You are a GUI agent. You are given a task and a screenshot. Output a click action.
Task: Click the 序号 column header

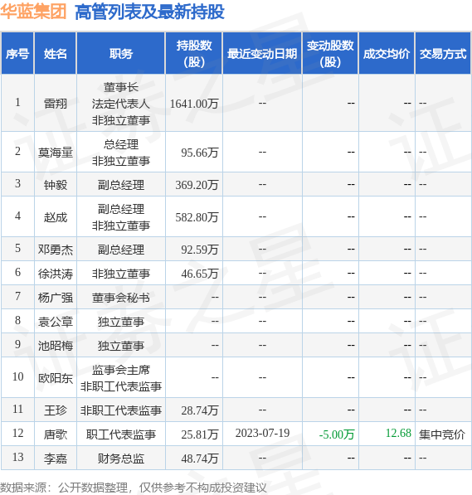click(x=17, y=53)
